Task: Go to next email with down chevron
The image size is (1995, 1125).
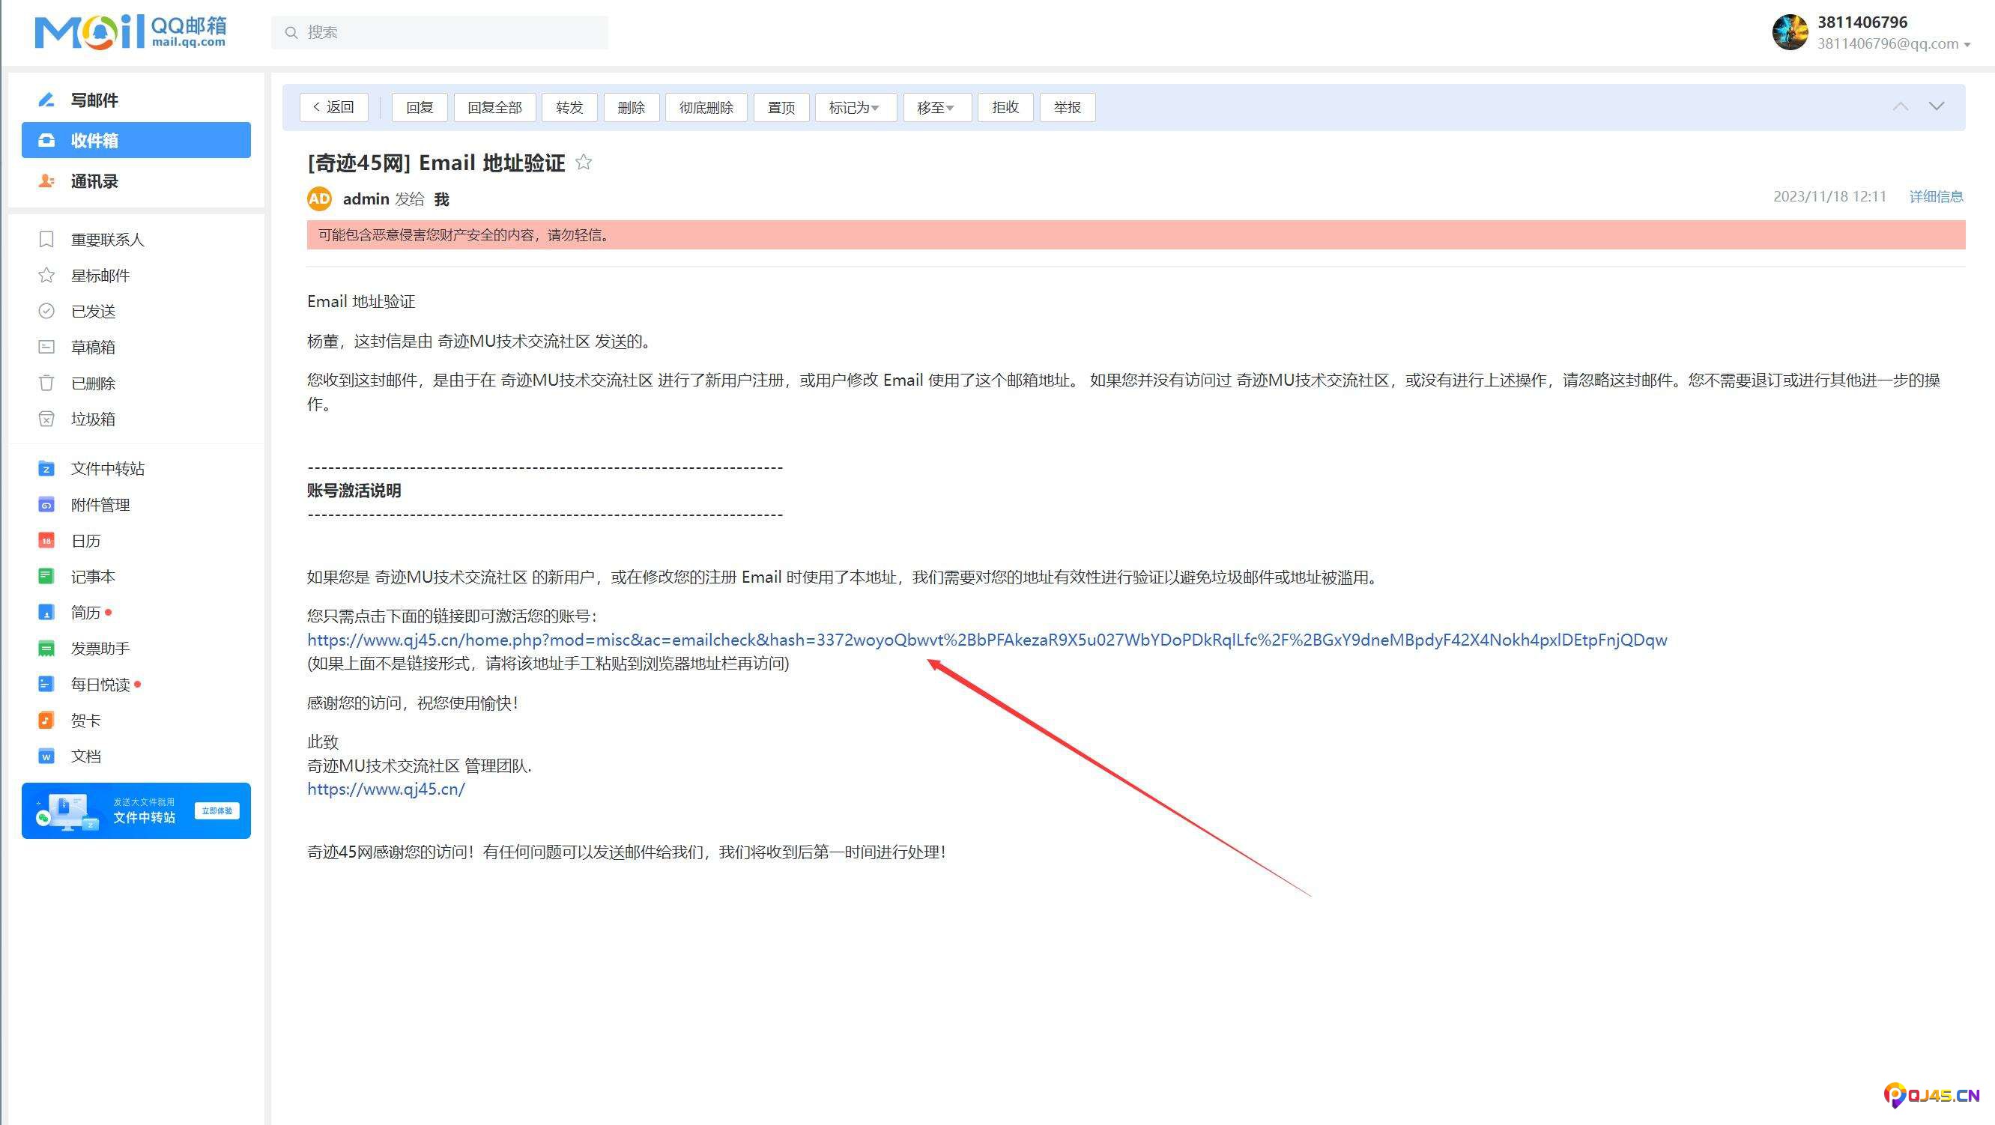Action: pyautogui.click(x=1936, y=106)
